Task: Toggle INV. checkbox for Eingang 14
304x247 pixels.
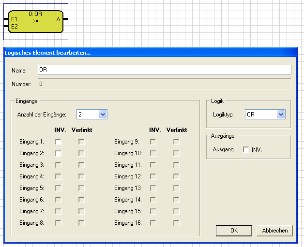Action: [x=153, y=200]
